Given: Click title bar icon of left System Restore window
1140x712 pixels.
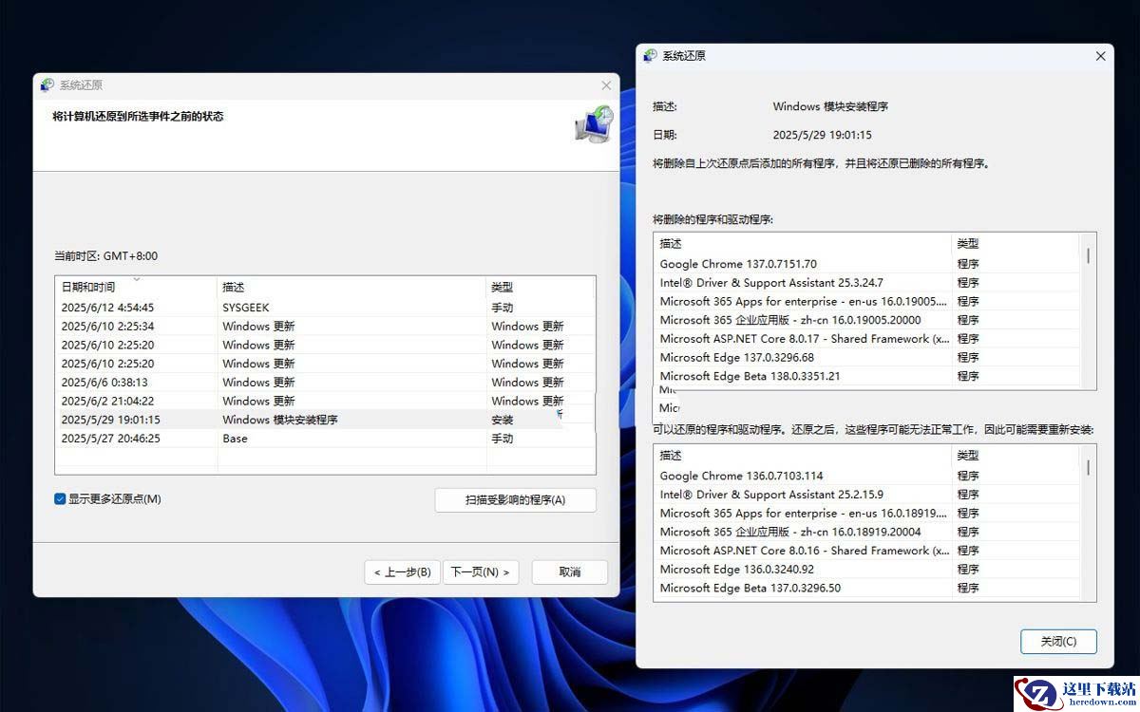Looking at the screenshot, I should point(47,85).
